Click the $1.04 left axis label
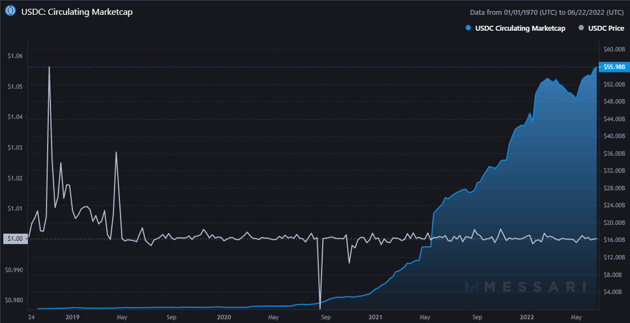 (x=15, y=117)
